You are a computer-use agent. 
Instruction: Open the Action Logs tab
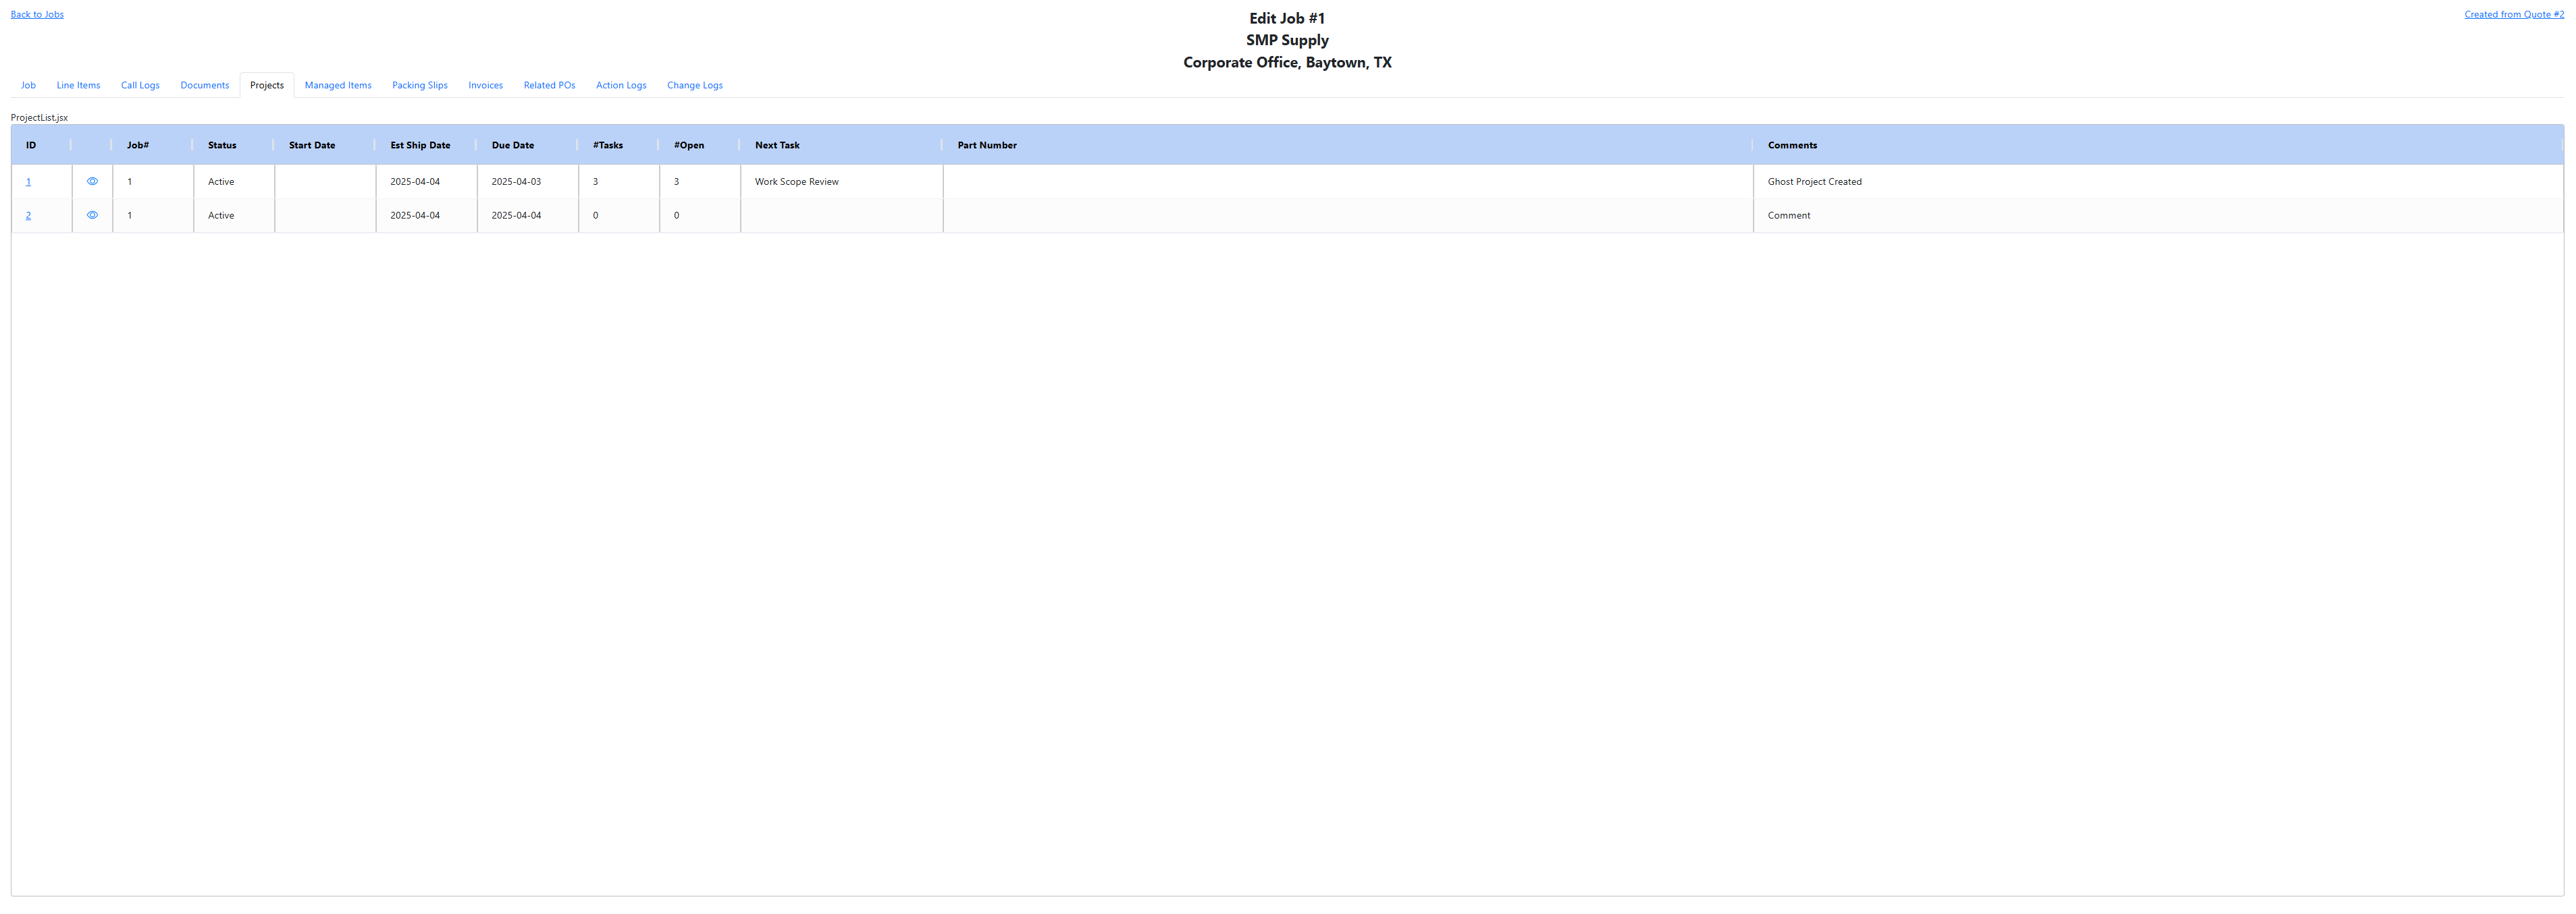621,85
